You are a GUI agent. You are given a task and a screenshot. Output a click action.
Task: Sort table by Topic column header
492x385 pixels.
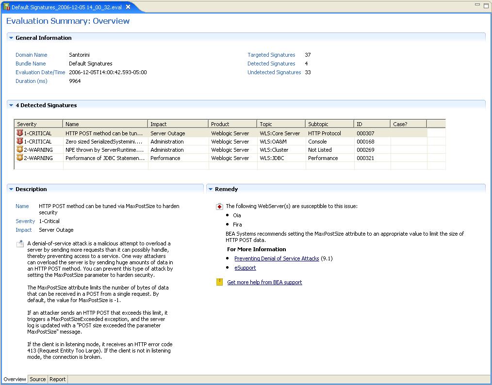coord(281,124)
